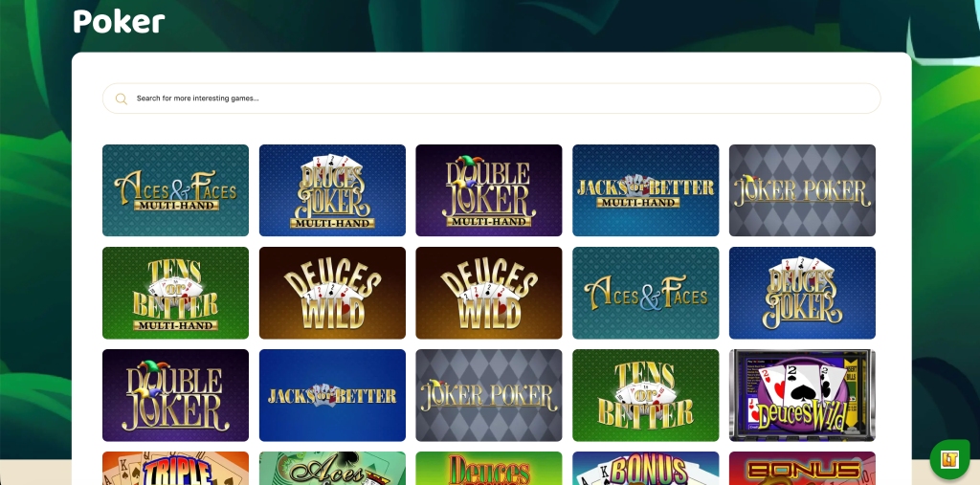This screenshot has width=980, height=485.
Task: Open the green floating widget button
Action: [949, 459]
